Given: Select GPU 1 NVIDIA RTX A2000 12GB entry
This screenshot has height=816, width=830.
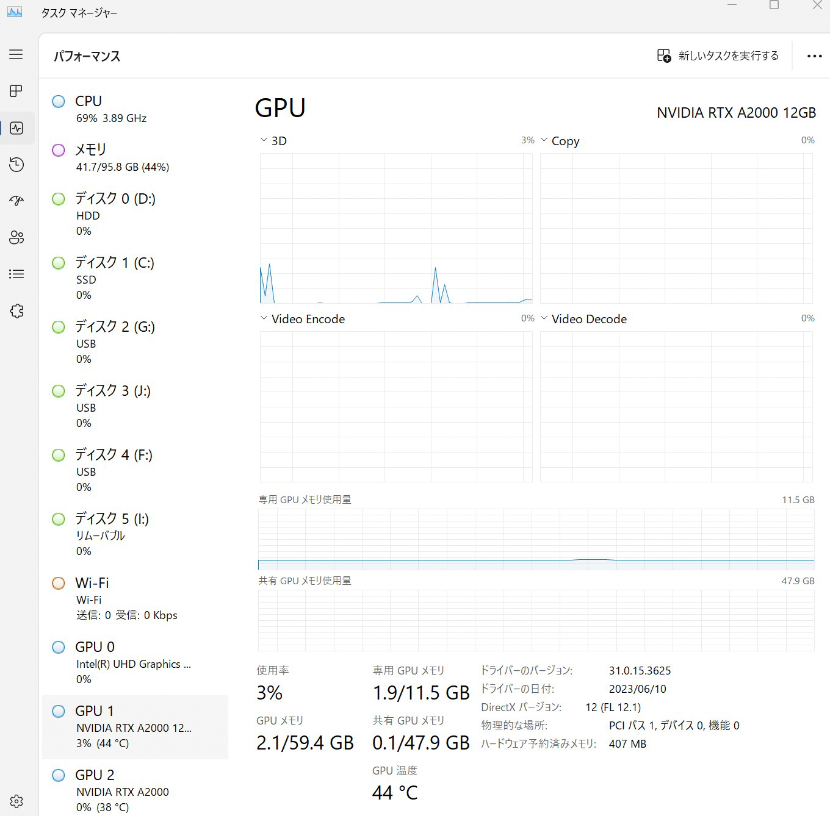Looking at the screenshot, I should [x=135, y=727].
